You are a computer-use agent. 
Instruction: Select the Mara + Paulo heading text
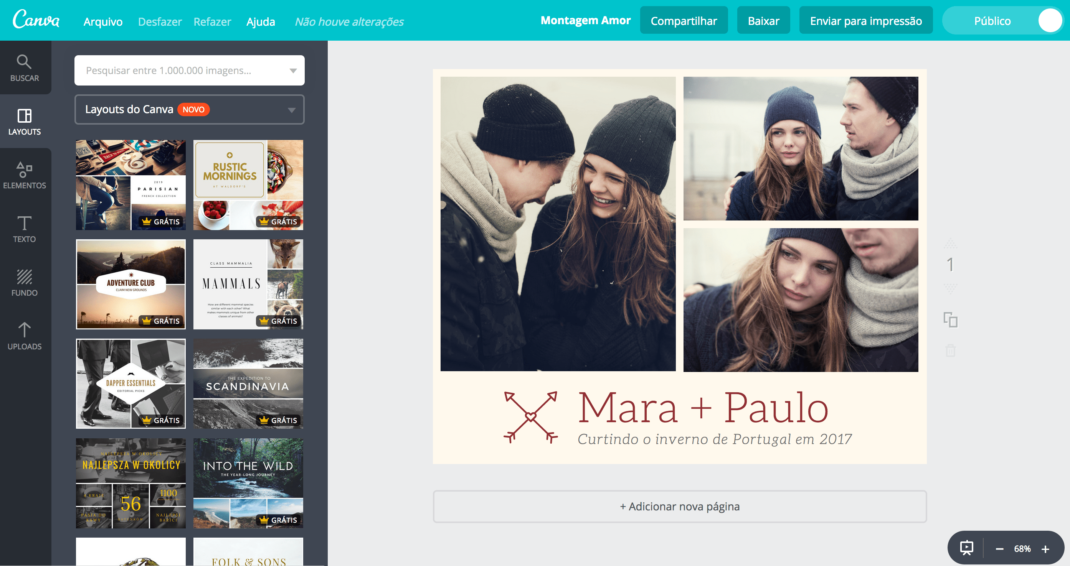click(703, 408)
